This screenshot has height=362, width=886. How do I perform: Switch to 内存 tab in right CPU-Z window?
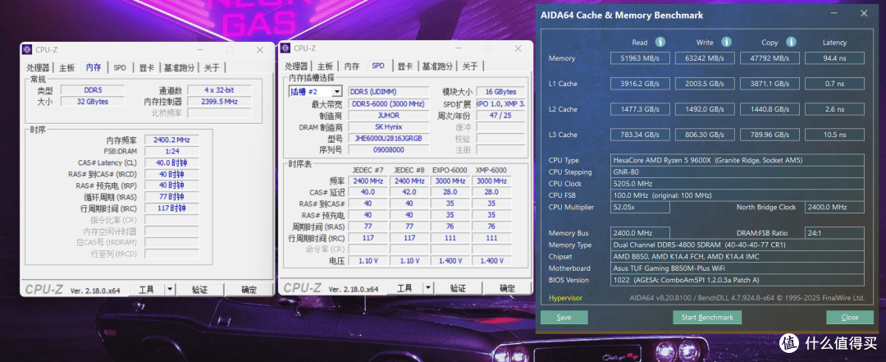point(351,66)
